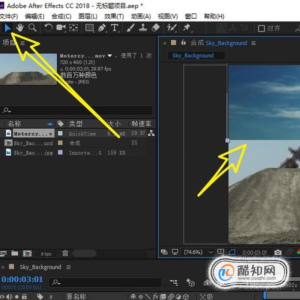Select the Roto Brush tool
This screenshot has width=300, height=300.
click(x=171, y=28)
